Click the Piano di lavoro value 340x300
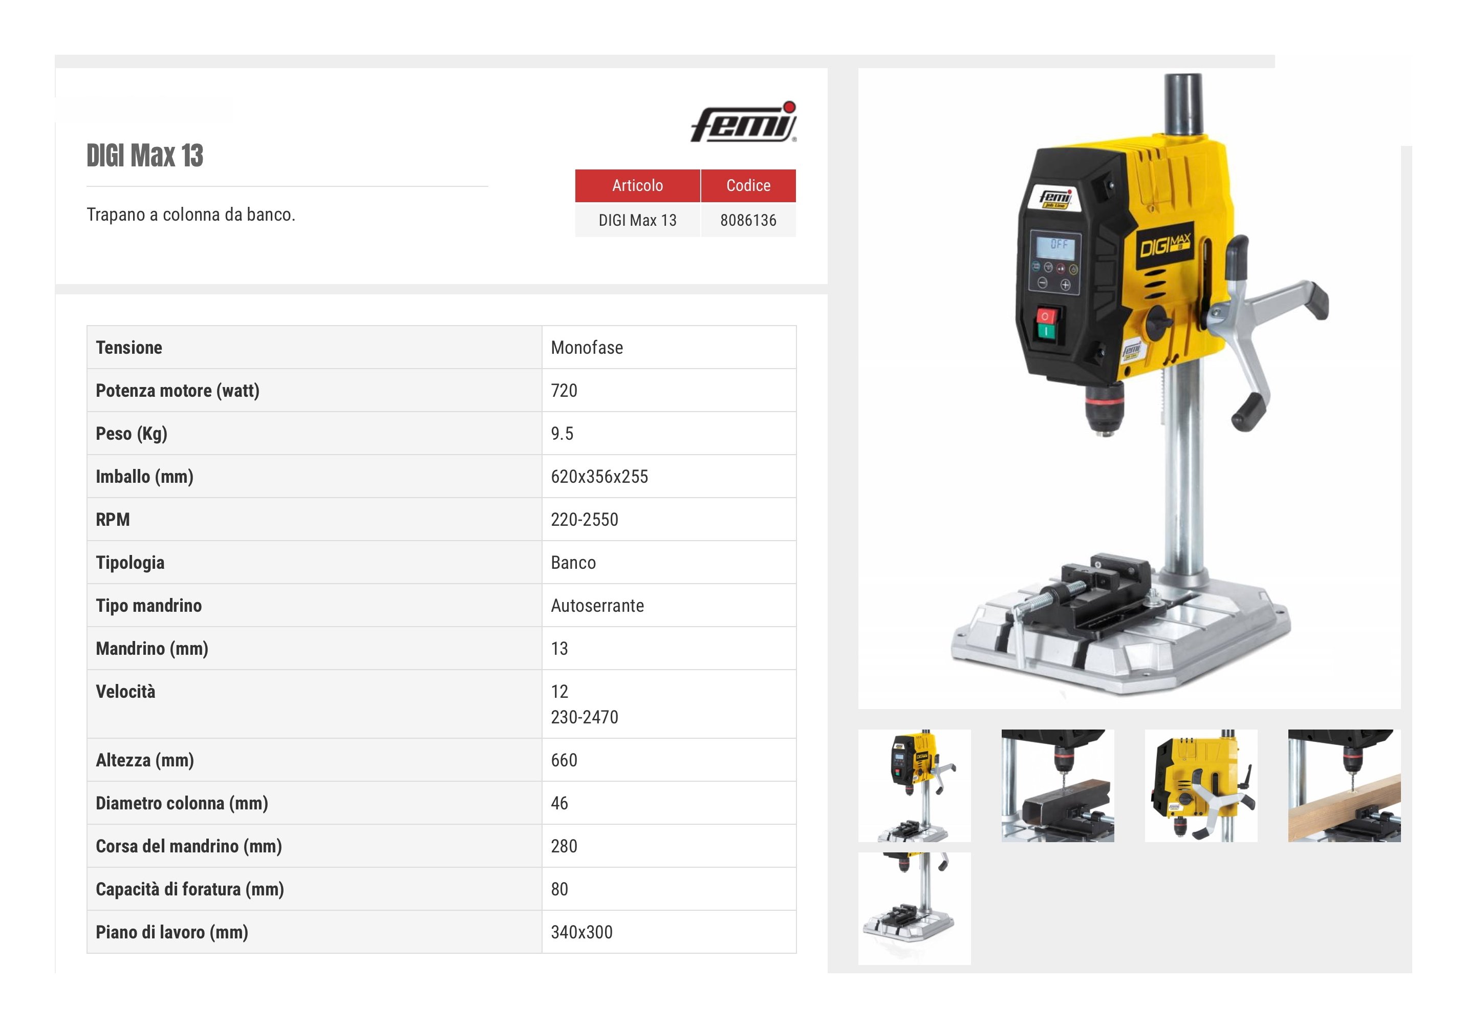The width and height of the screenshot is (1467, 1028). pyautogui.click(x=581, y=932)
